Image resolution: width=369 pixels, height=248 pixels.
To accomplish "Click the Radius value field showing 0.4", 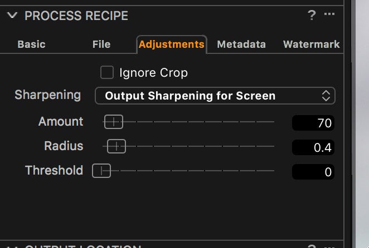I will [x=313, y=147].
